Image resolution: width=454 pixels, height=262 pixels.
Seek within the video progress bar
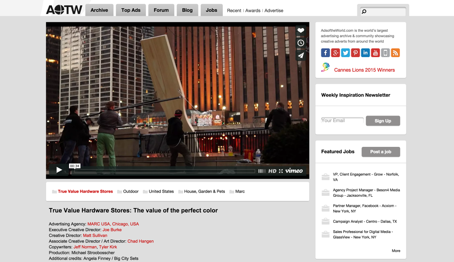(x=165, y=171)
